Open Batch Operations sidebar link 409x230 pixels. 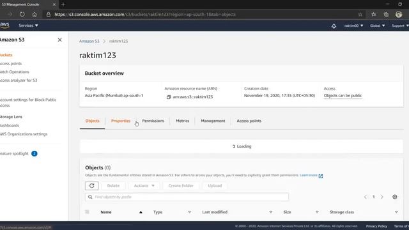coord(14,72)
